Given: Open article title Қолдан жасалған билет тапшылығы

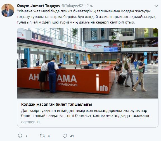Looking at the screenshot, I should (x=56, y=104).
